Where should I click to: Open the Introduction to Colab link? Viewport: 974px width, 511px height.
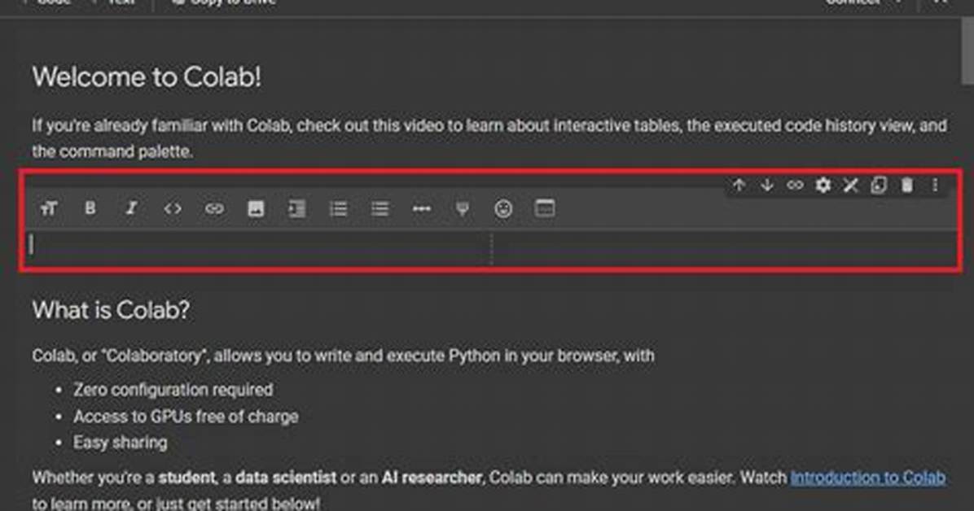(x=868, y=478)
